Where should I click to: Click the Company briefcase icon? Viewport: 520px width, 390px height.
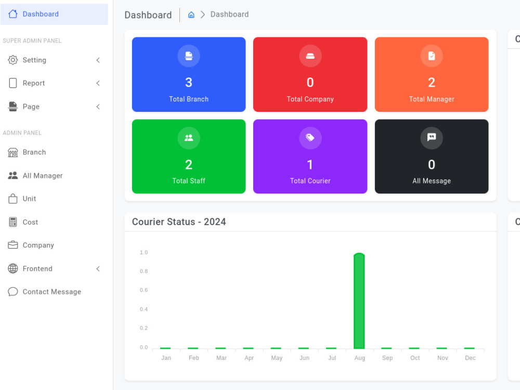tap(13, 245)
